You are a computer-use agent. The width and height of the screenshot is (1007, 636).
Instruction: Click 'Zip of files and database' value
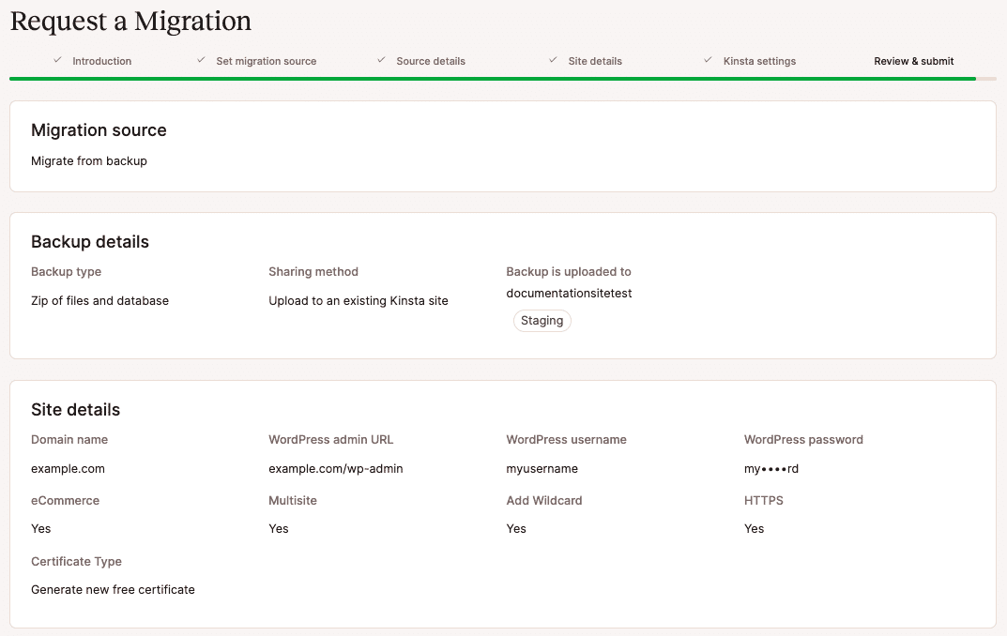(99, 301)
